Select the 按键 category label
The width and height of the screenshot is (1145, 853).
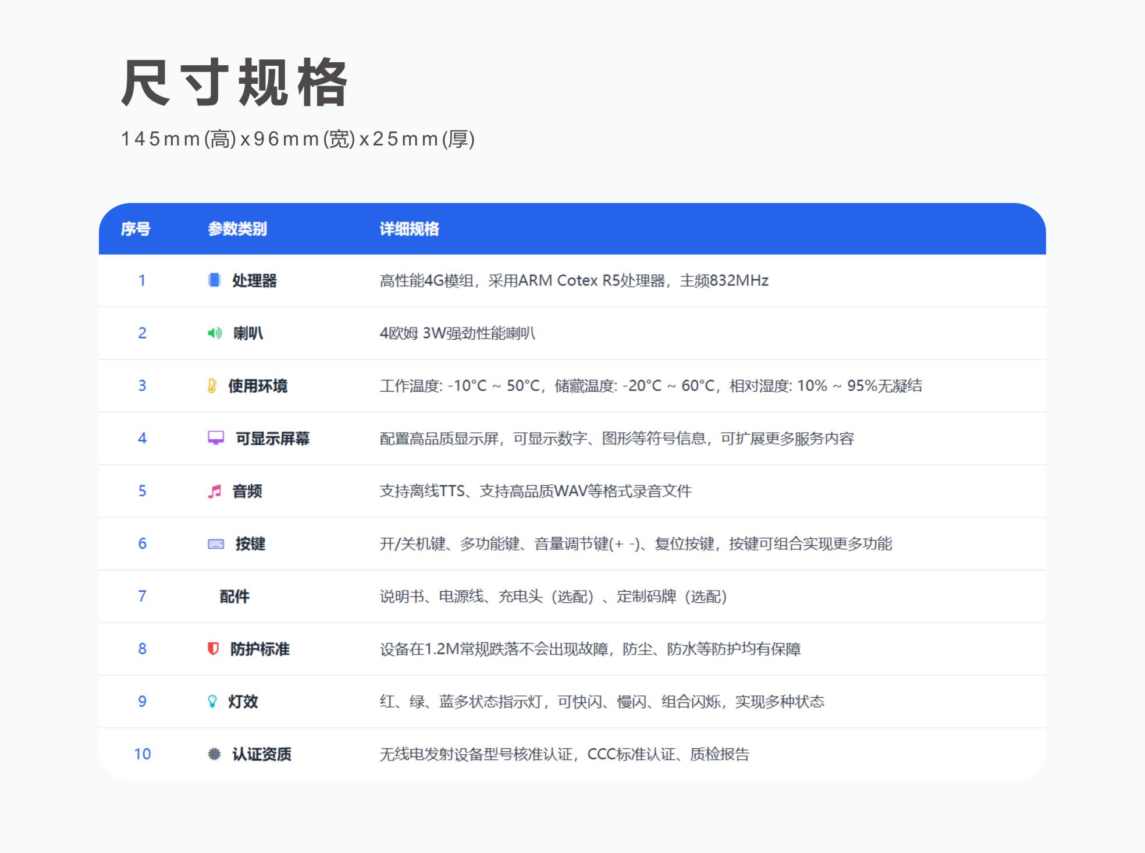[x=250, y=544]
